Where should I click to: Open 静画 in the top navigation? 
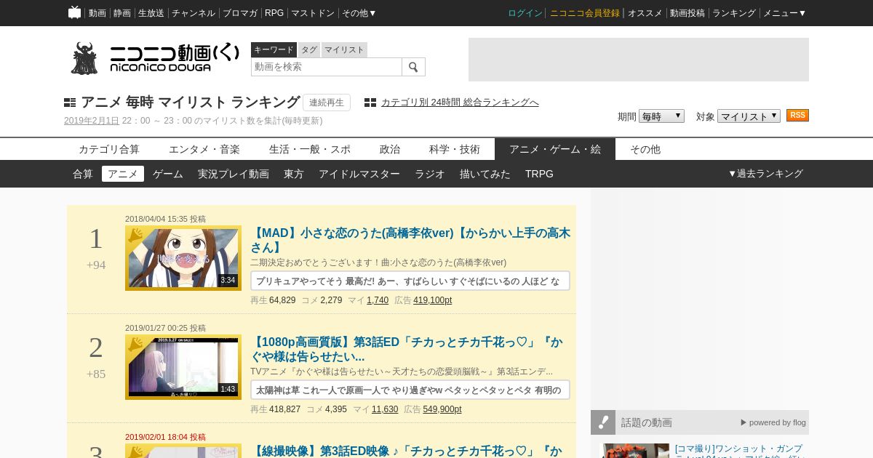click(122, 13)
